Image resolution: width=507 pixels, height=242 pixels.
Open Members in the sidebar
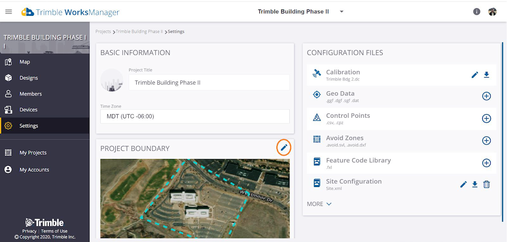45,94
